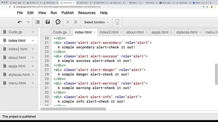Open the Help menu
This screenshot has height=122, width=218.
tap(104, 13)
